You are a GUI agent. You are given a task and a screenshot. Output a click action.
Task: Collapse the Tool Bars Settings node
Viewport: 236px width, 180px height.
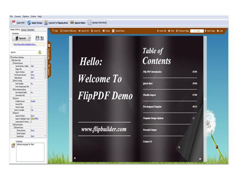11,57
